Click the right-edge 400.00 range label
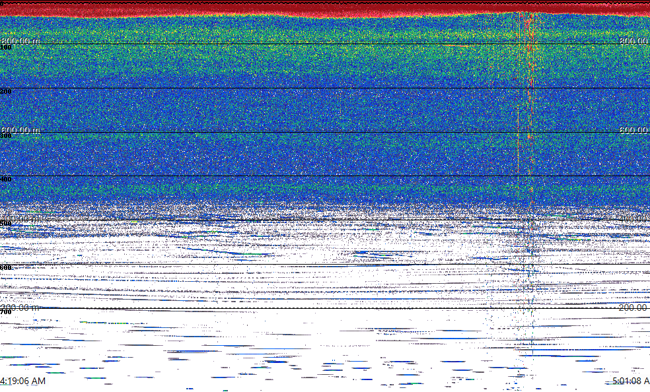 [x=634, y=218]
